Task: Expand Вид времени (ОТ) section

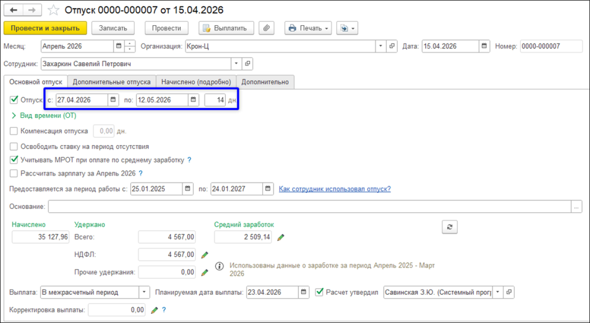Action: (x=44, y=115)
